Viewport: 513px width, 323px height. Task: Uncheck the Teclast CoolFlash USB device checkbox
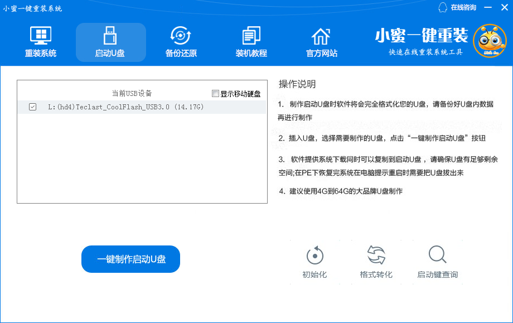click(x=32, y=107)
